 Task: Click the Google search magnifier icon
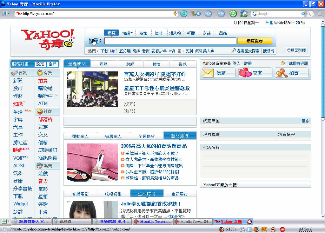click(309, 14)
